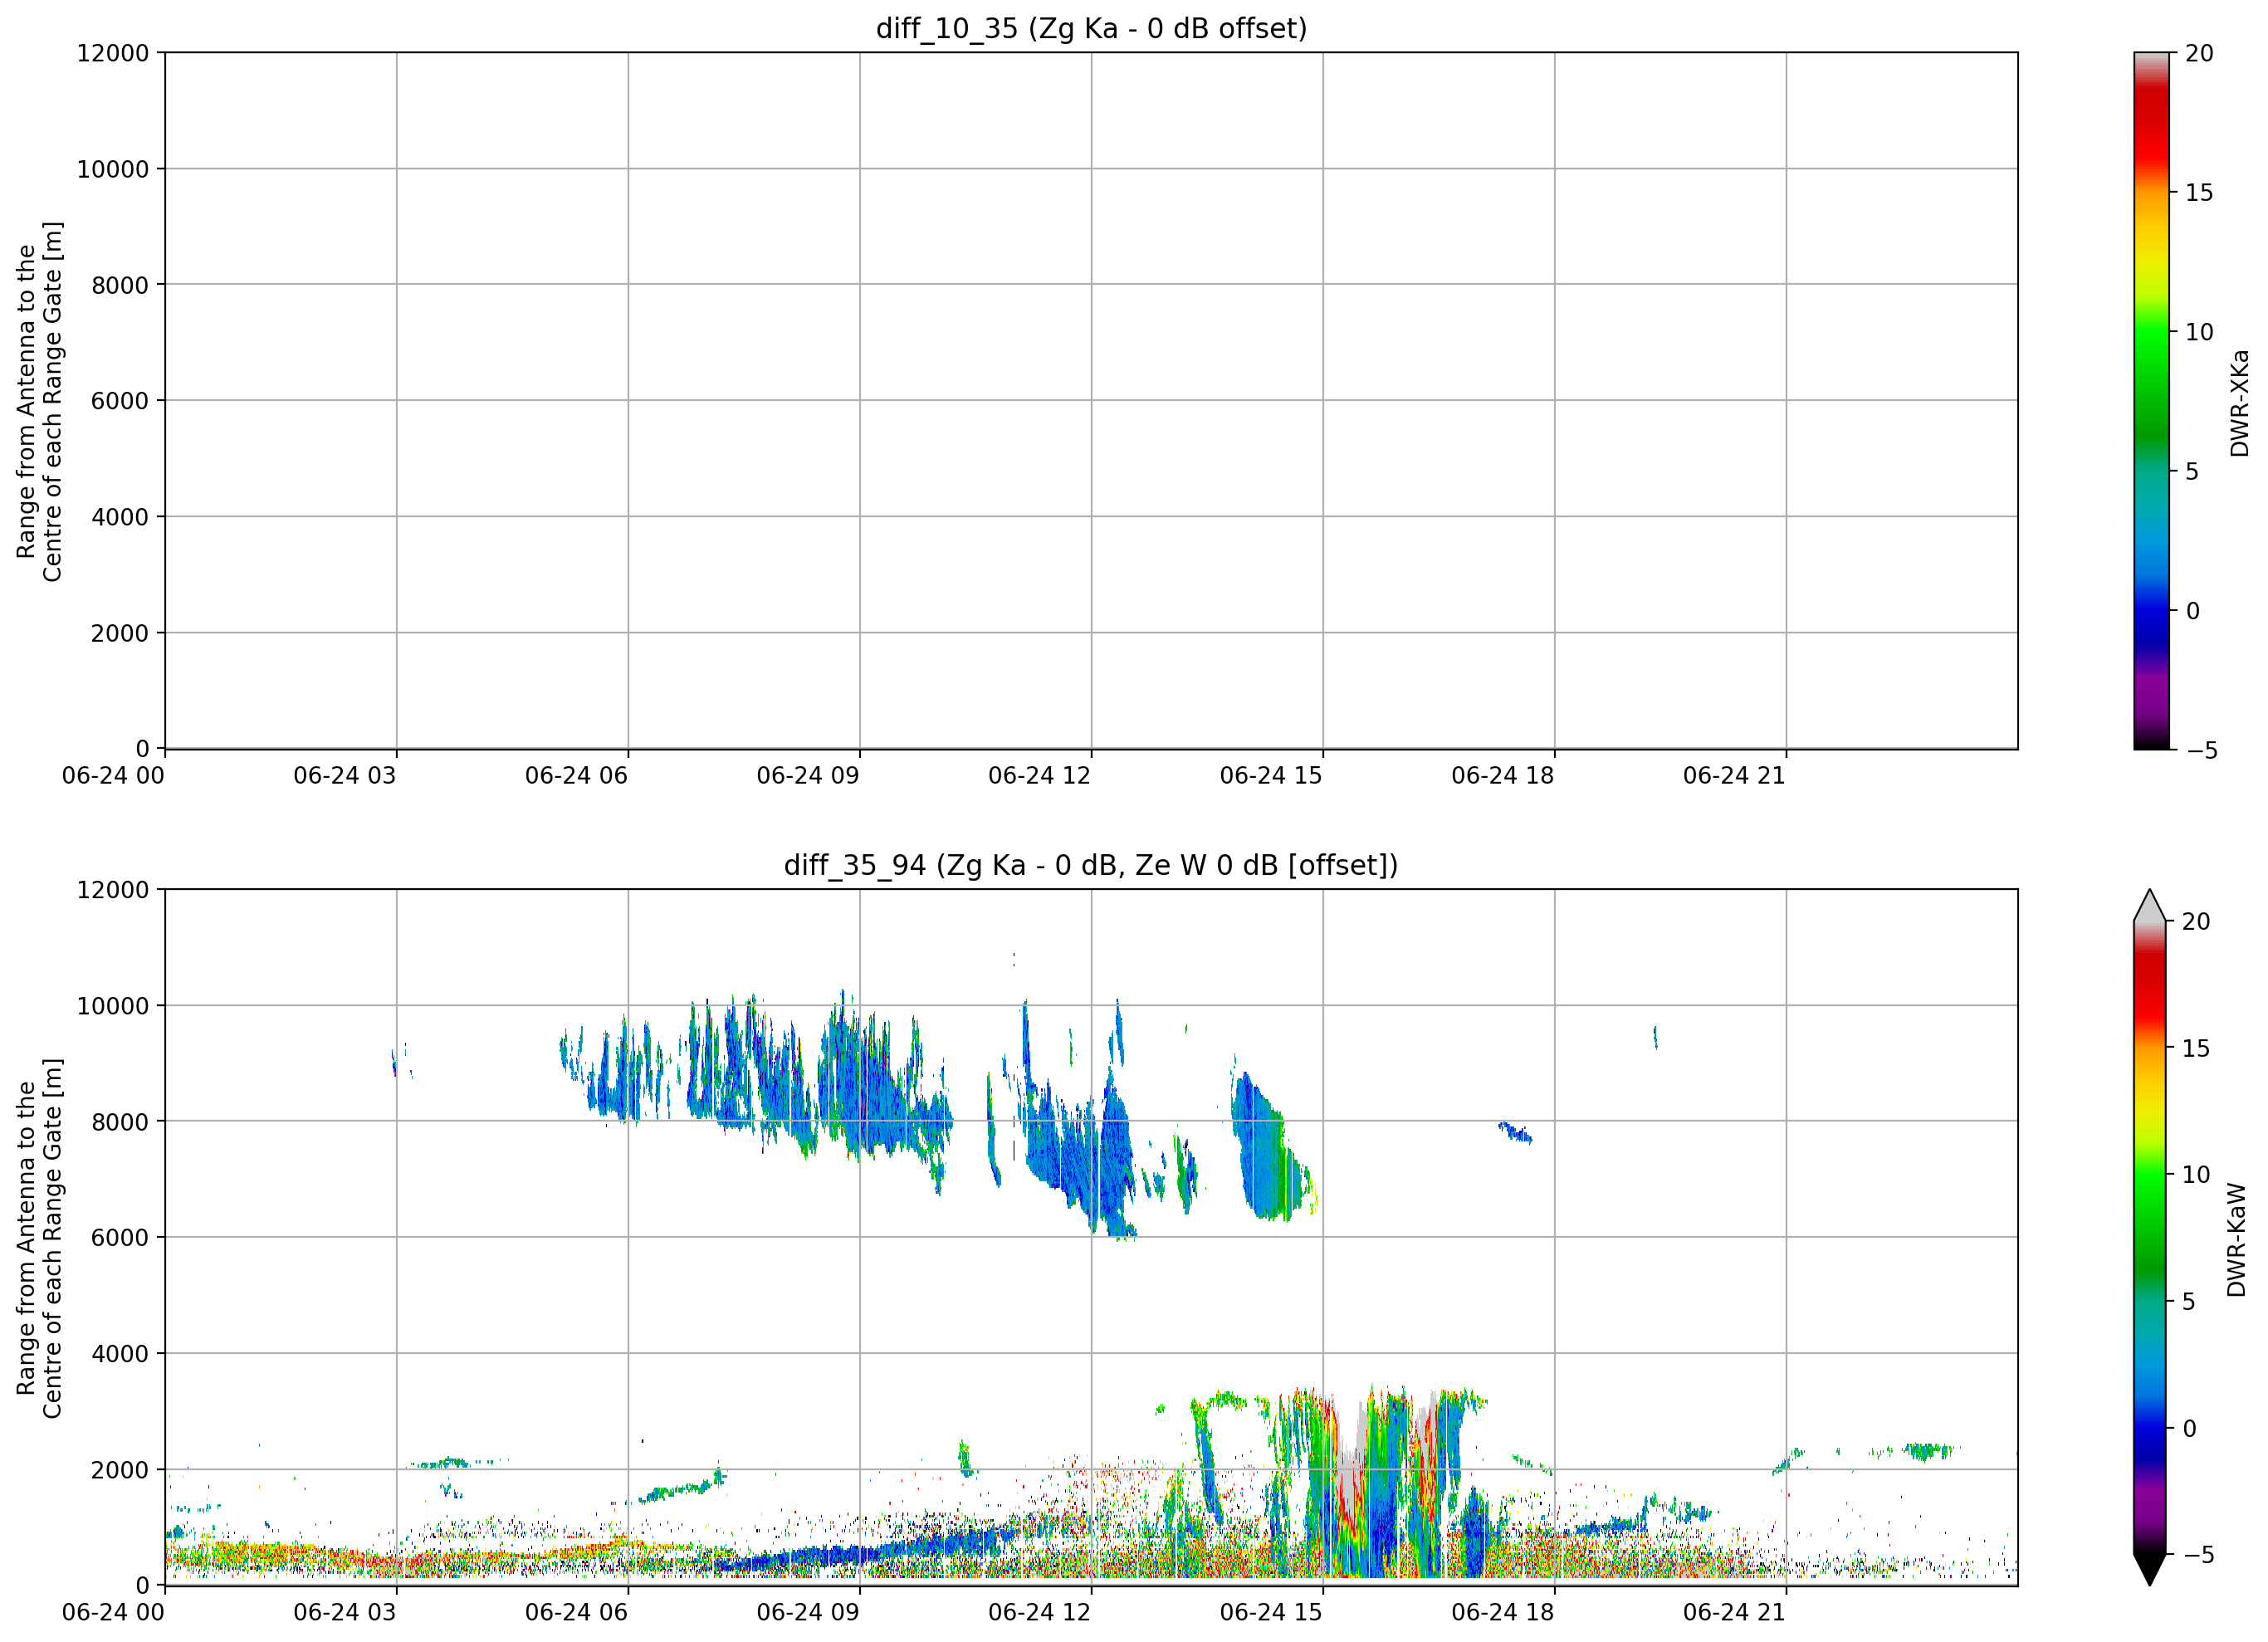2268x1642 pixels.
Task: Click the top plot Range y-axis label
Action: click(39, 401)
